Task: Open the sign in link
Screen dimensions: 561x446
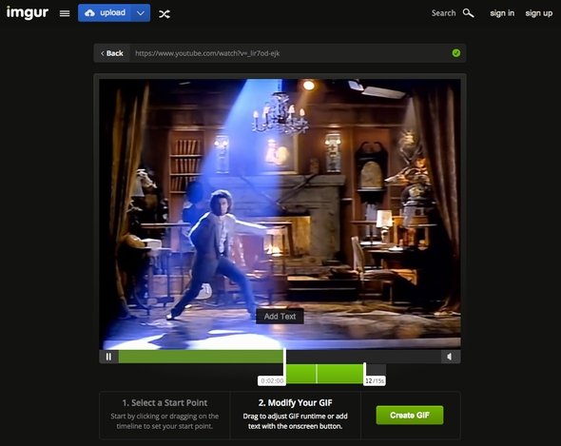Action: (502, 13)
